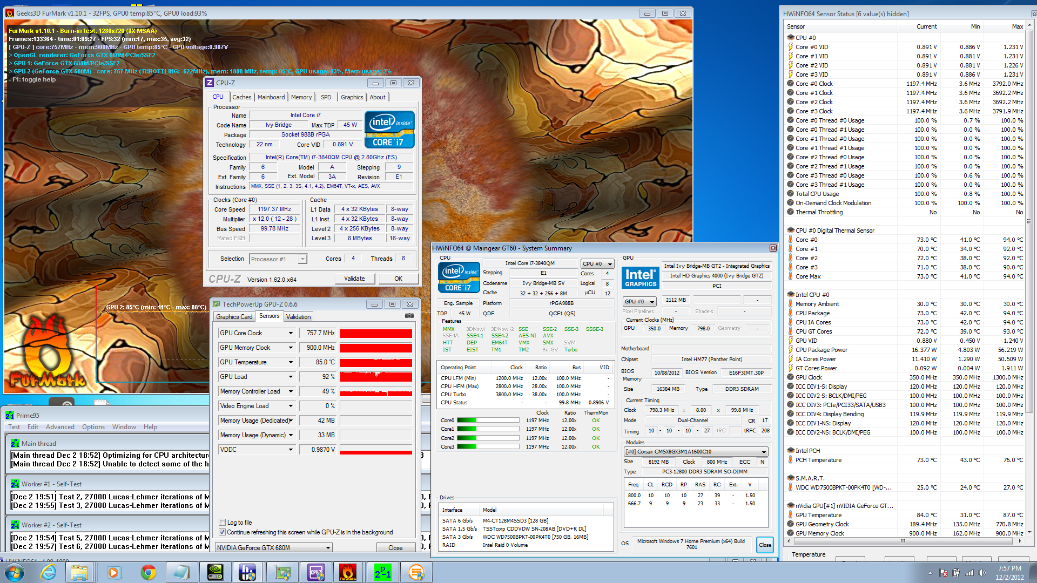Open GPU Memory Clock sensor dropdown
Screen dimensions: 1037x583
tap(291, 348)
